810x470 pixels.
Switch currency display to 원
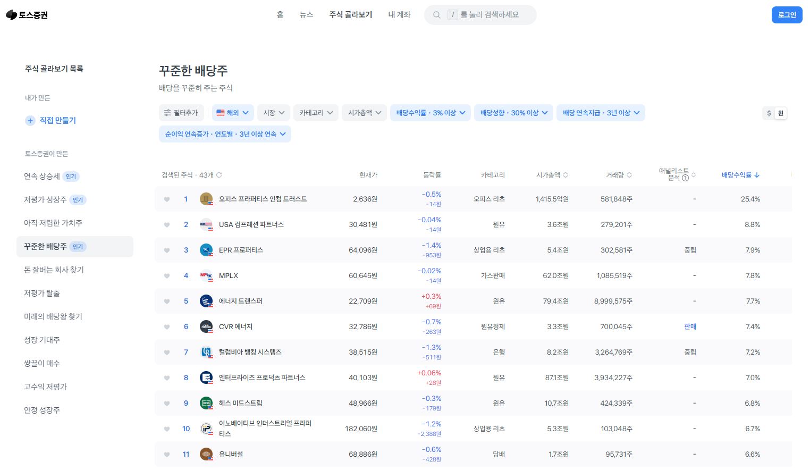780,113
